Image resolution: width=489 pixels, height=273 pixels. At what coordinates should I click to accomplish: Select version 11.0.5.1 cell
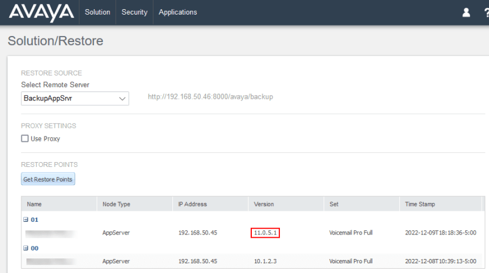click(x=265, y=233)
